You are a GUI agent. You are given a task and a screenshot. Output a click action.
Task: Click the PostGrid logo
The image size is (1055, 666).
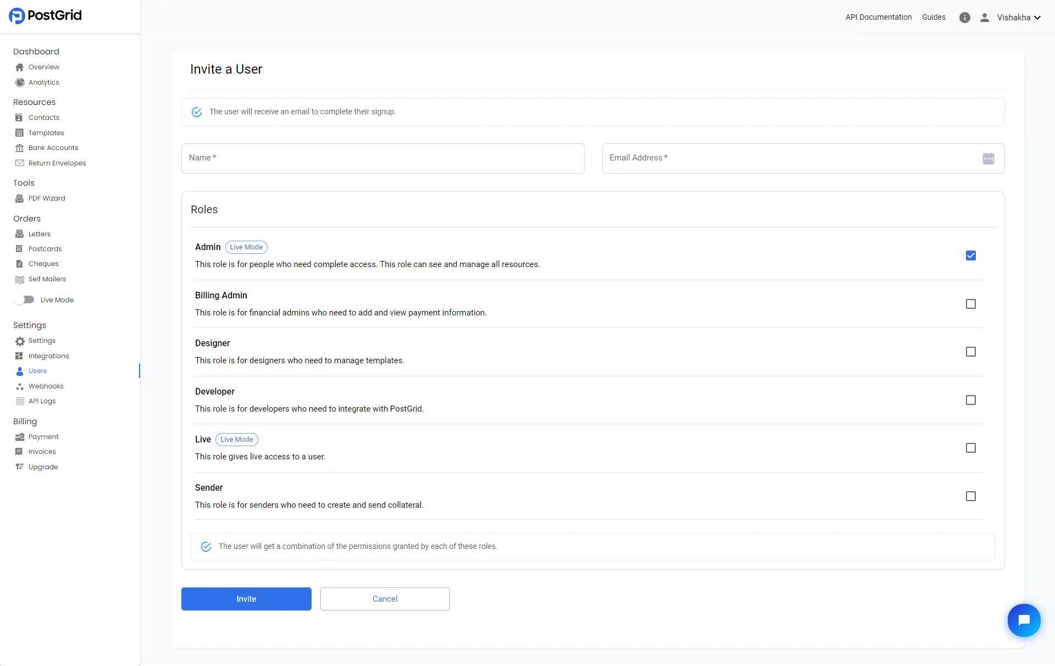coord(45,15)
